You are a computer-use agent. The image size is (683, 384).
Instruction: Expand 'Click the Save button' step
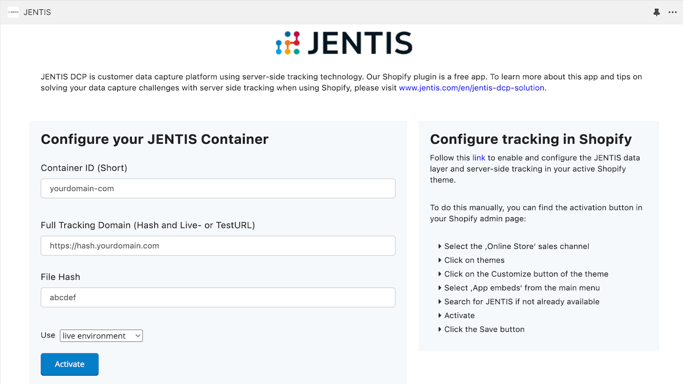point(481,329)
